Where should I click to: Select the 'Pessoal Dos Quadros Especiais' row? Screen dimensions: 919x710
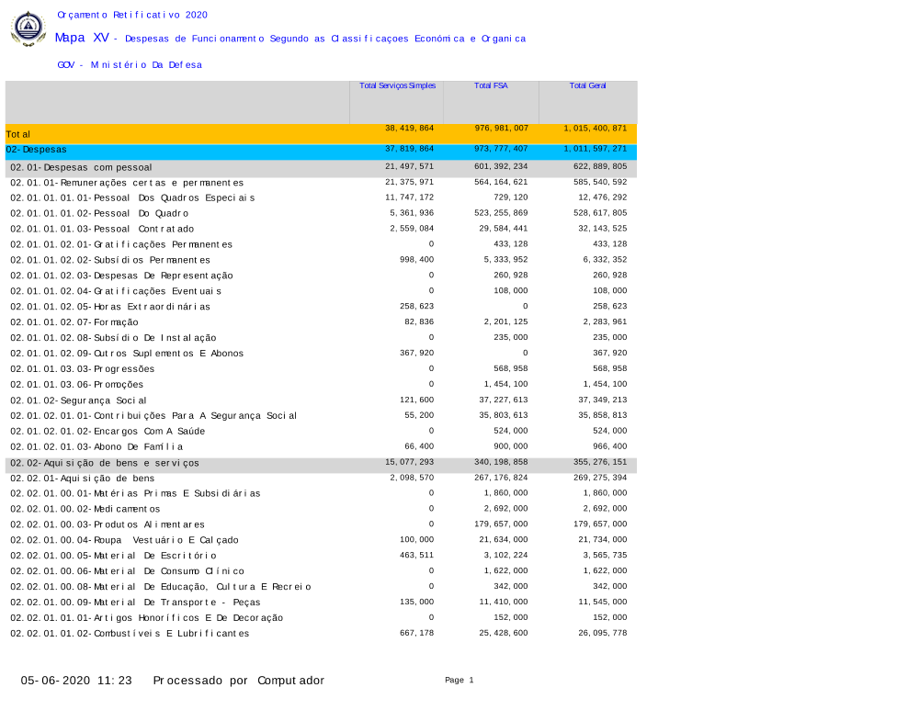132,197
